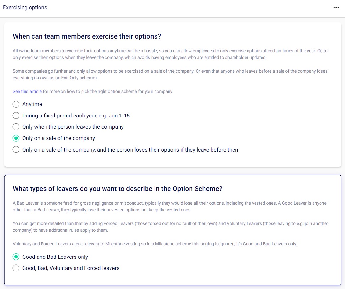Click the 'Exercising options' page title

tap(25, 8)
